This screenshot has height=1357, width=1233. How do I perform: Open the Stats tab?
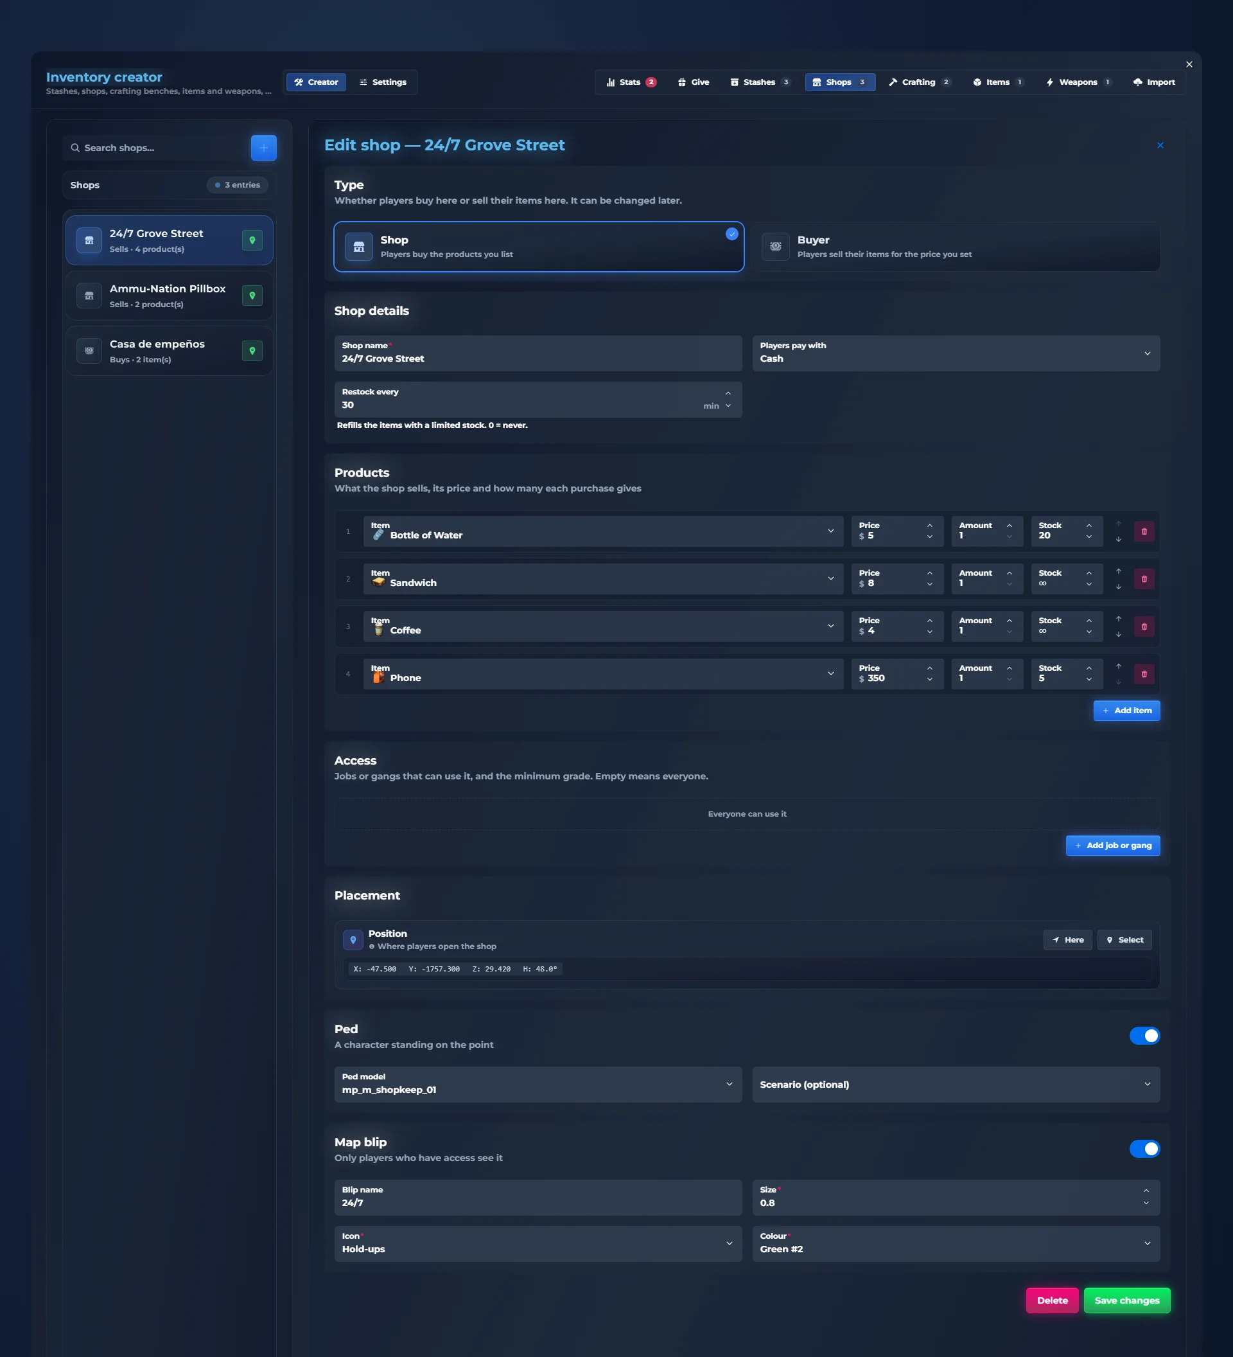[x=631, y=82]
